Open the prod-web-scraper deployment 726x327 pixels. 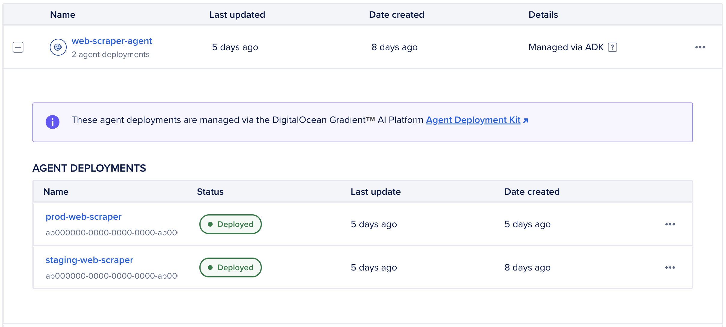point(83,216)
